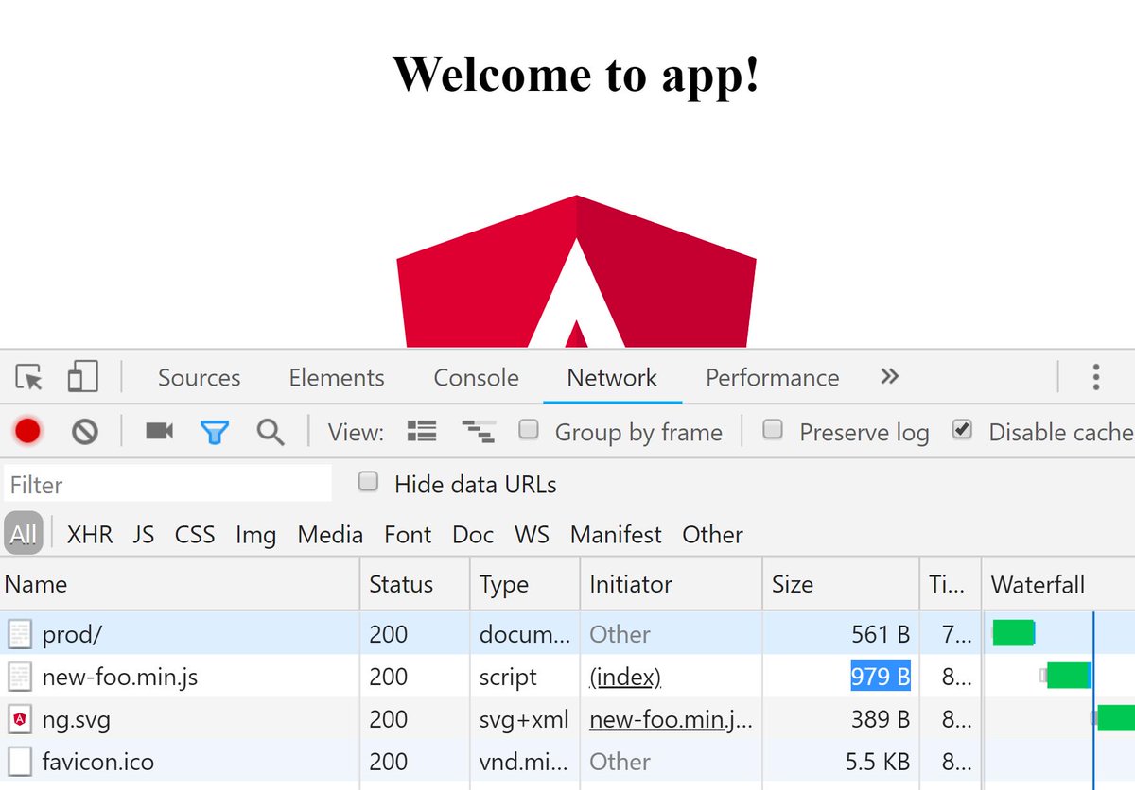Click the 389 B size cell
This screenshot has height=790, width=1135.
coord(881,720)
